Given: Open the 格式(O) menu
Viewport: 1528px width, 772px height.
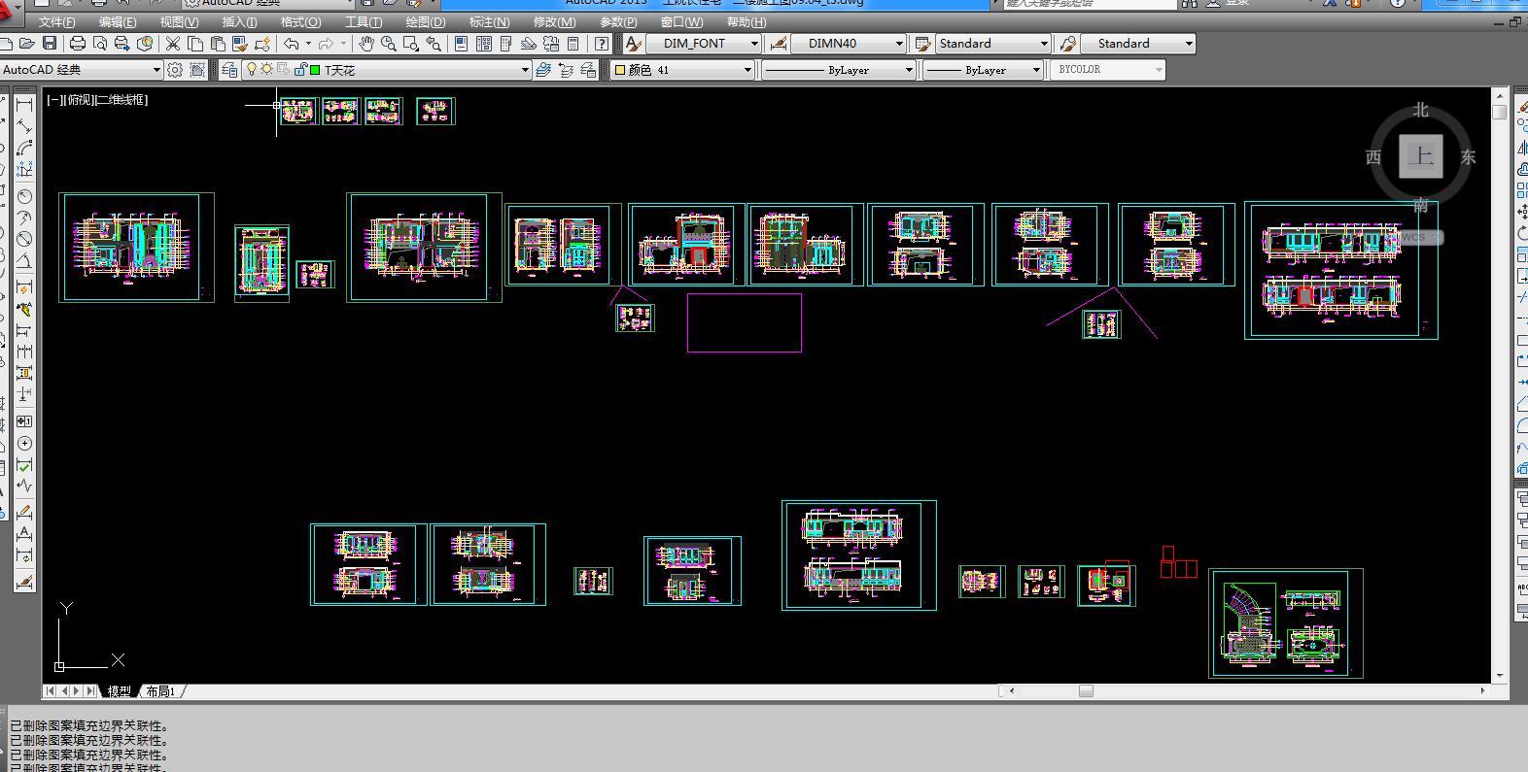Looking at the screenshot, I should click(300, 21).
